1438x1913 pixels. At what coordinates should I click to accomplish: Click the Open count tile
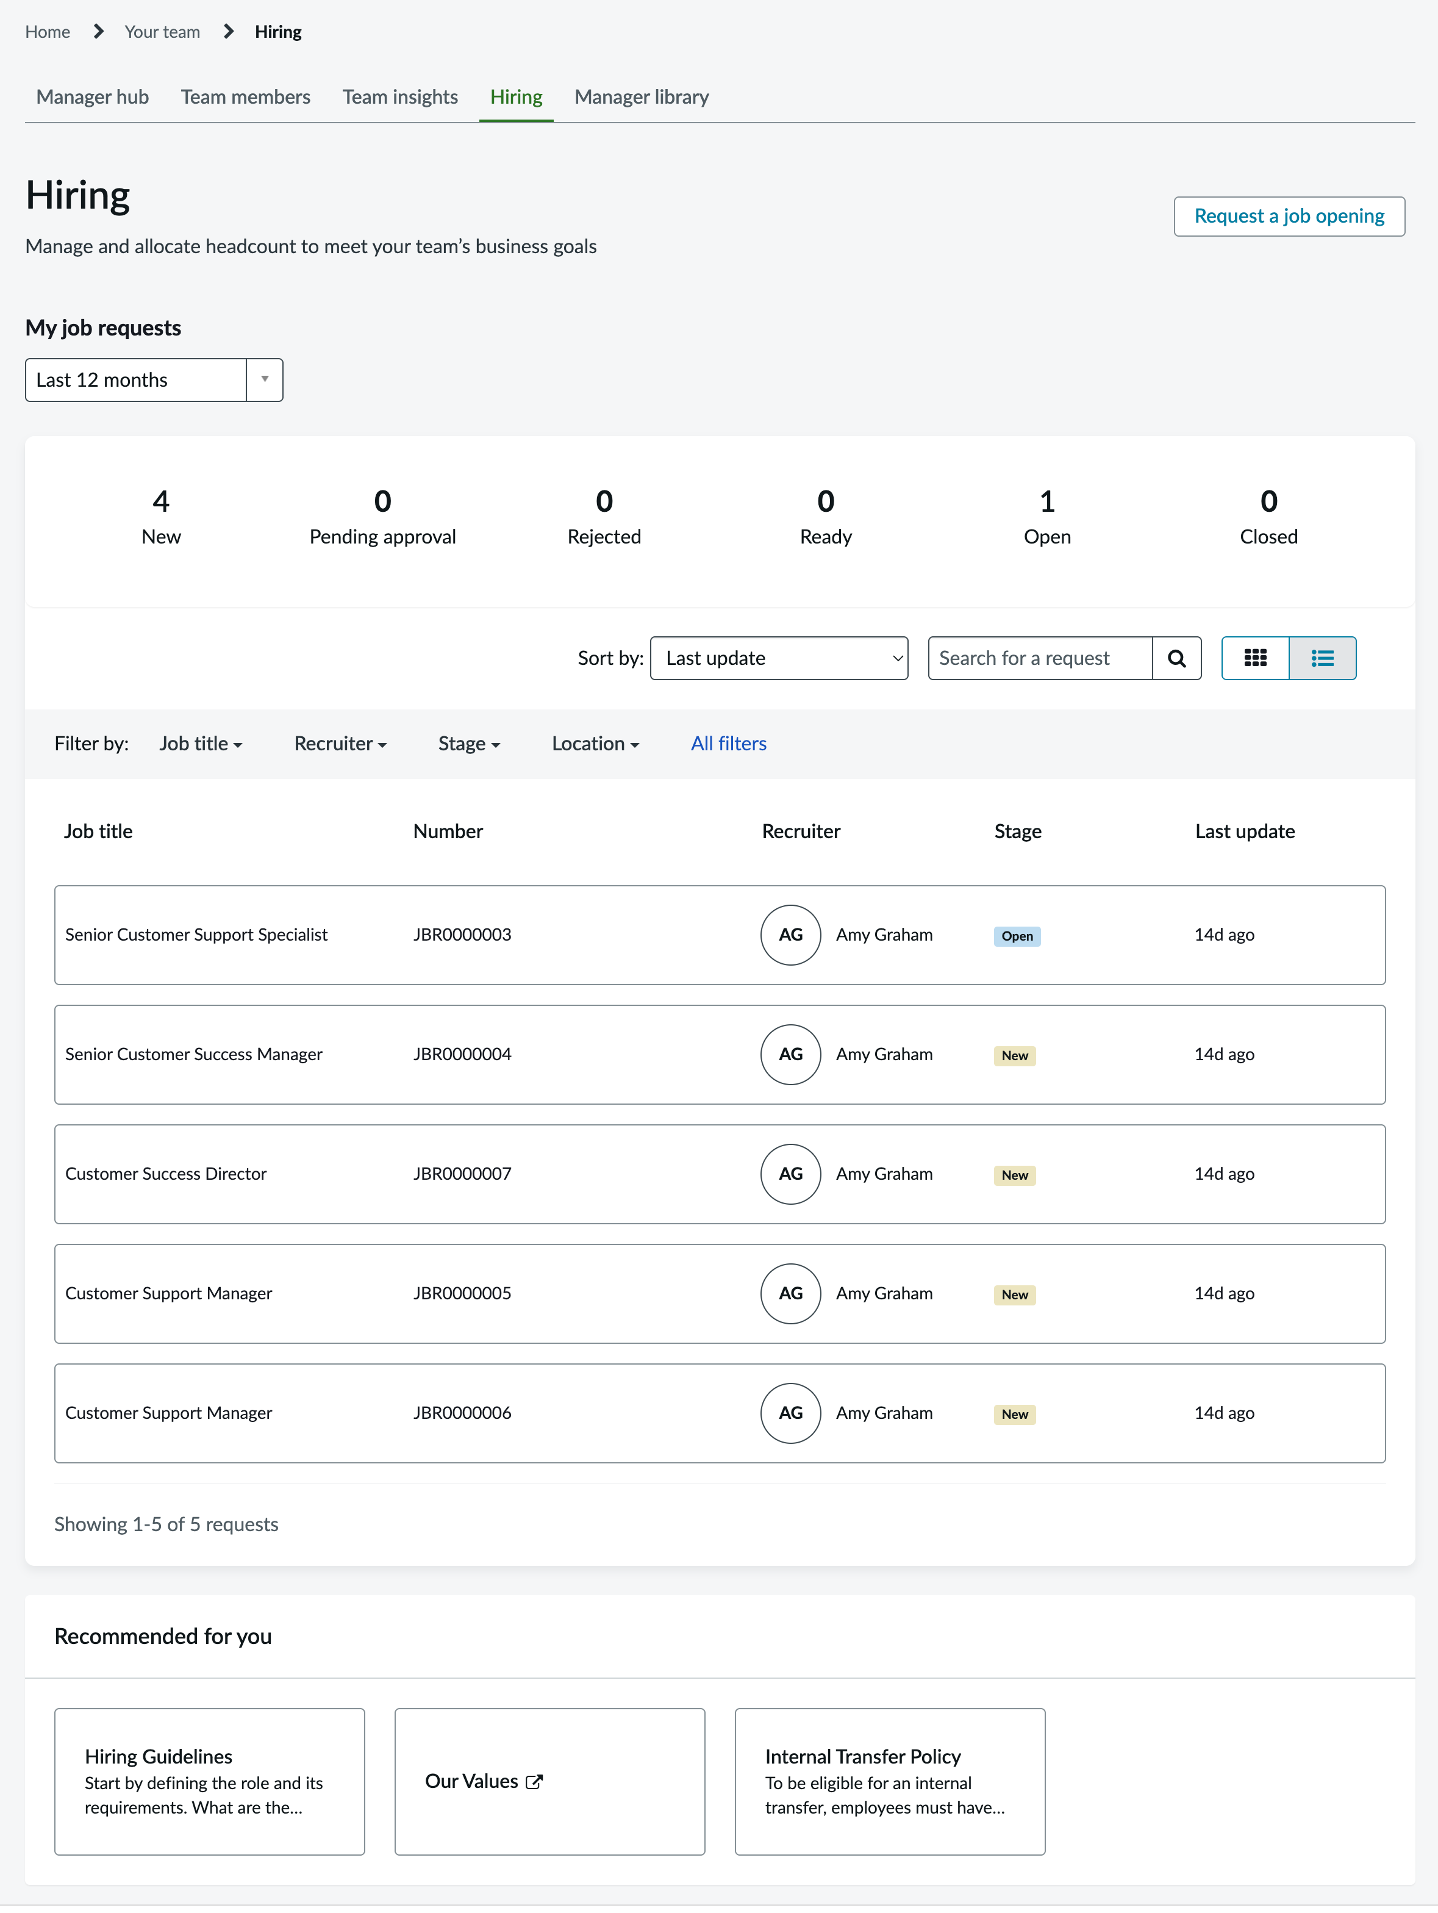1047,517
